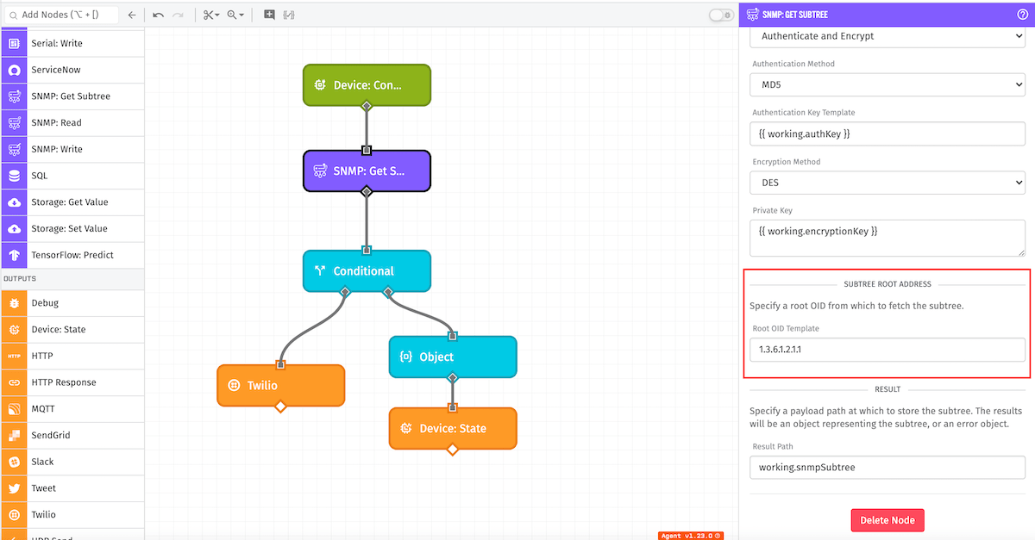Select the HTTP output node in palette
Image resolution: width=1035 pixels, height=540 pixels.
[x=72, y=356]
